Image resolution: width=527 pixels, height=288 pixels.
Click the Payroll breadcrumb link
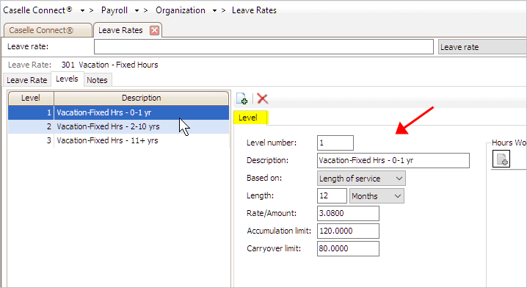point(115,10)
